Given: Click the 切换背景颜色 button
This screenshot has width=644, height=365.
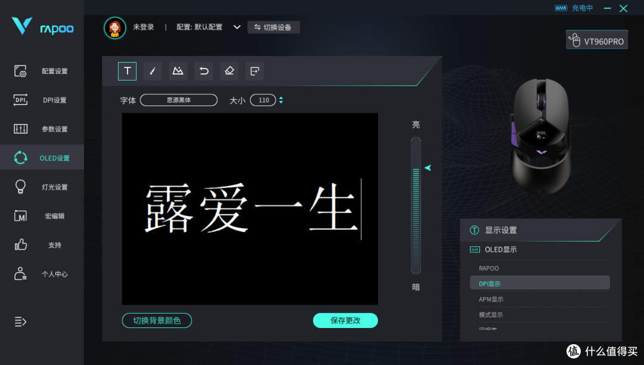Looking at the screenshot, I should pyautogui.click(x=157, y=321).
